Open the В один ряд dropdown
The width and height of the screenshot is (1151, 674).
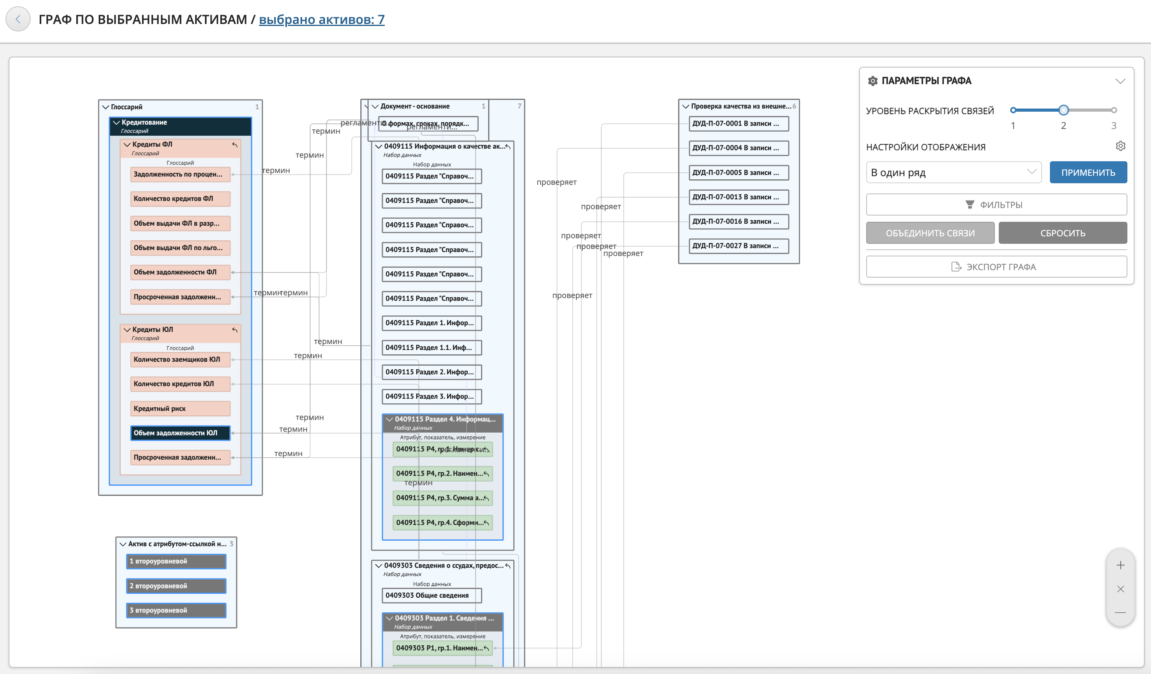953,172
